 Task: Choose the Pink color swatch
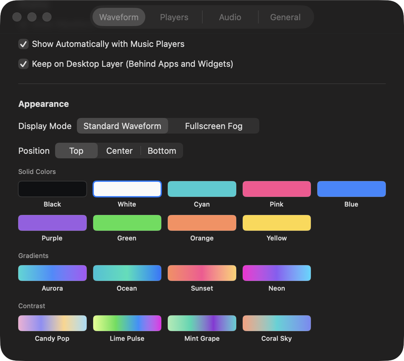click(277, 189)
